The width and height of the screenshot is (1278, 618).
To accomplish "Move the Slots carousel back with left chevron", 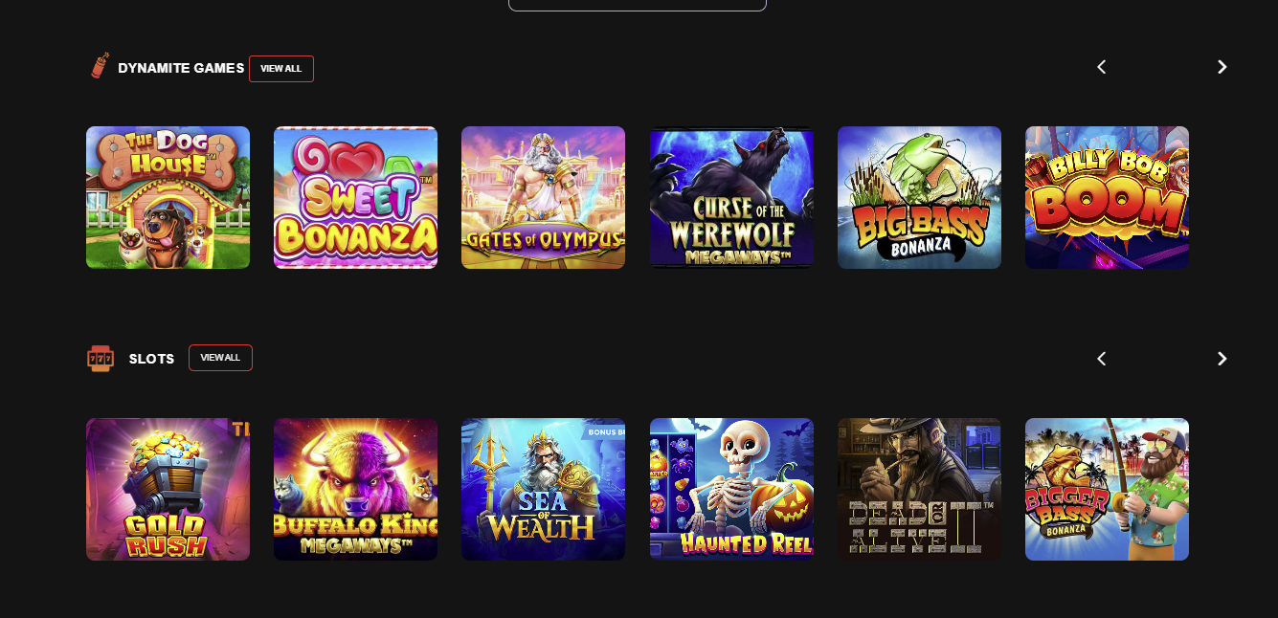I will coord(1101,359).
